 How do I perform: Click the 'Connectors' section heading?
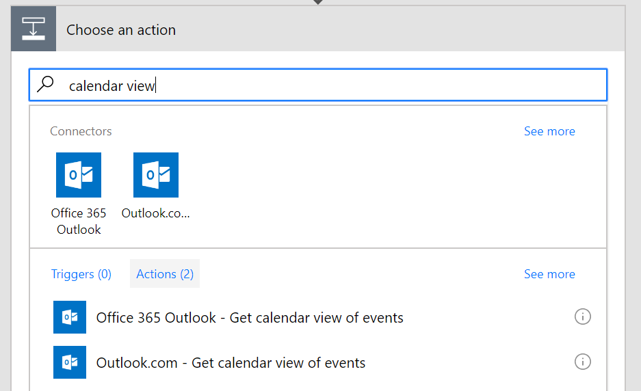coord(81,131)
